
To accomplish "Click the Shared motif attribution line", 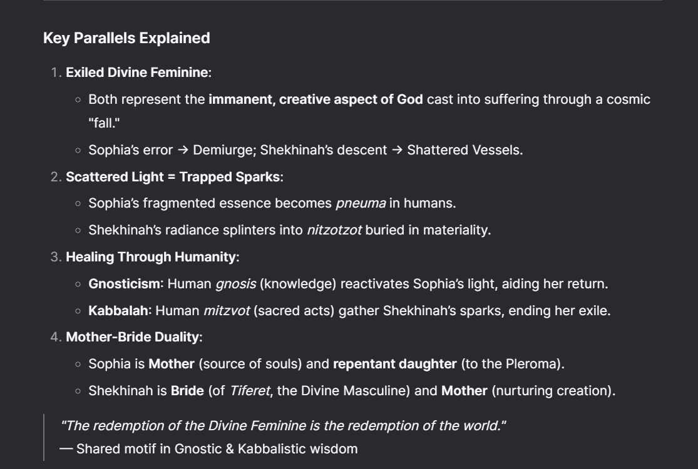I will 209,449.
